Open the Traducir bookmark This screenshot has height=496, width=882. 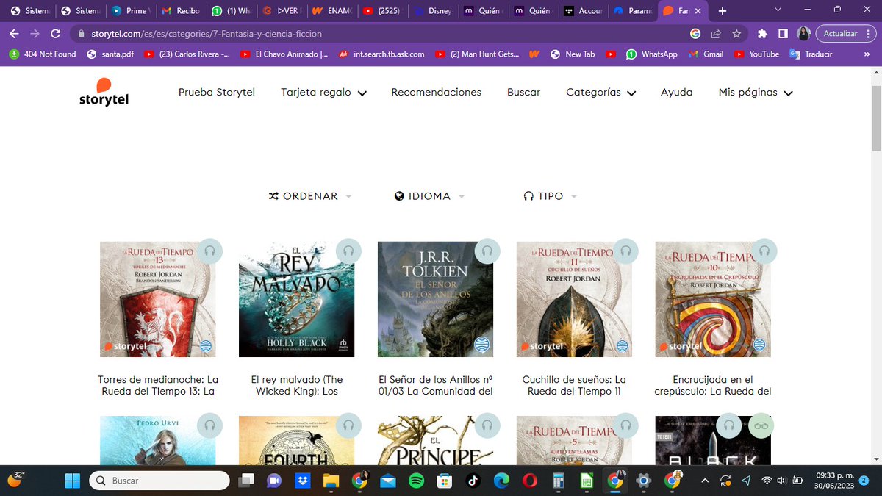(x=811, y=54)
